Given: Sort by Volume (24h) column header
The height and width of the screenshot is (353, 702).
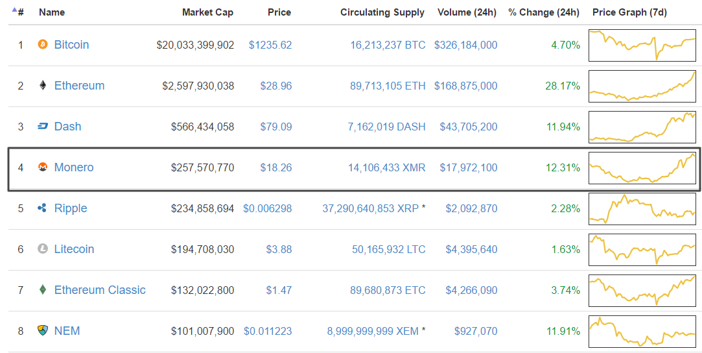Looking at the screenshot, I should pyautogui.click(x=467, y=12).
